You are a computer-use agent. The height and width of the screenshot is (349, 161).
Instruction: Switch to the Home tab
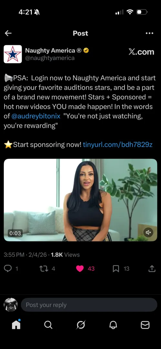click(x=16, y=325)
